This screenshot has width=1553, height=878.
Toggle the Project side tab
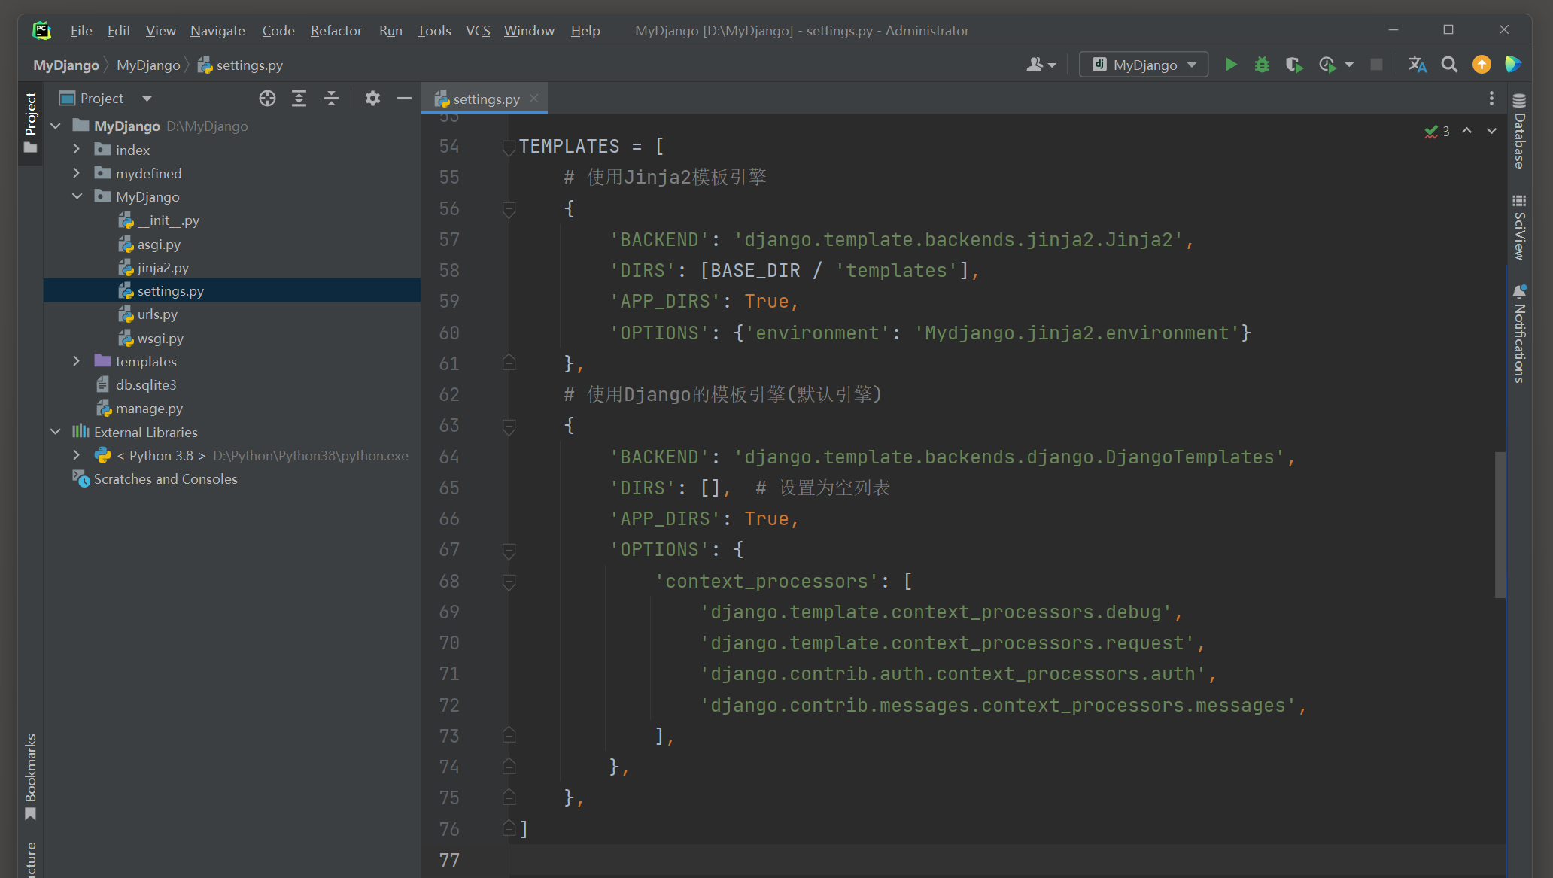pos(30,122)
